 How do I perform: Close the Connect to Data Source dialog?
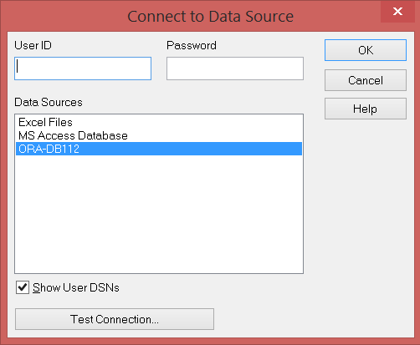pyautogui.click(x=397, y=12)
